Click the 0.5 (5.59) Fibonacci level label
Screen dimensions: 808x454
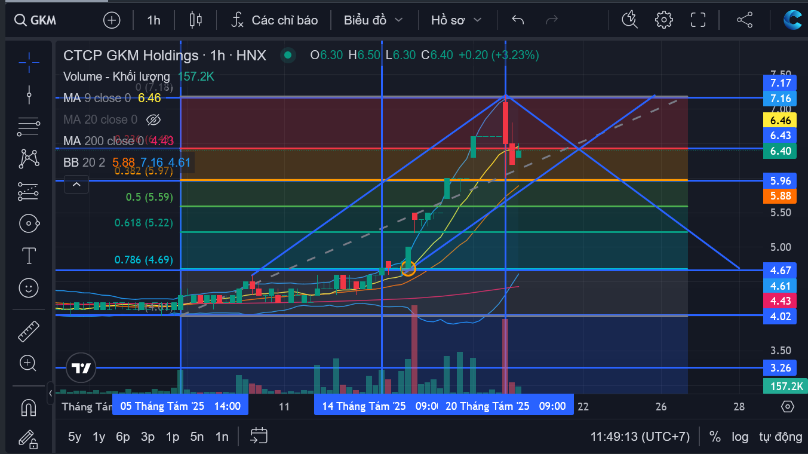click(149, 197)
